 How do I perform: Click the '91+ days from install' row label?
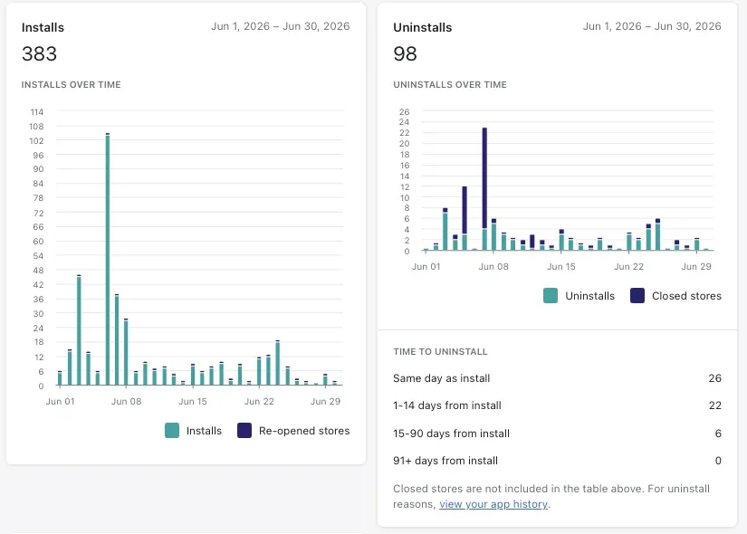point(445,461)
